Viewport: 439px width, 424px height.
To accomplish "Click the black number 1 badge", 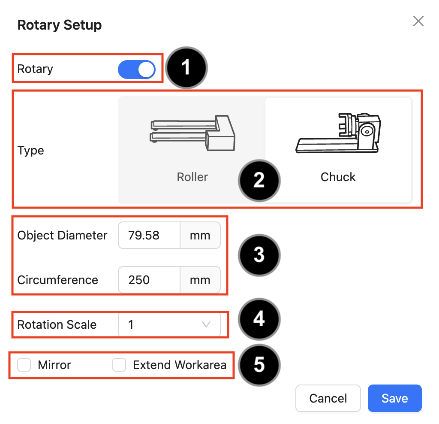I will click(x=186, y=68).
